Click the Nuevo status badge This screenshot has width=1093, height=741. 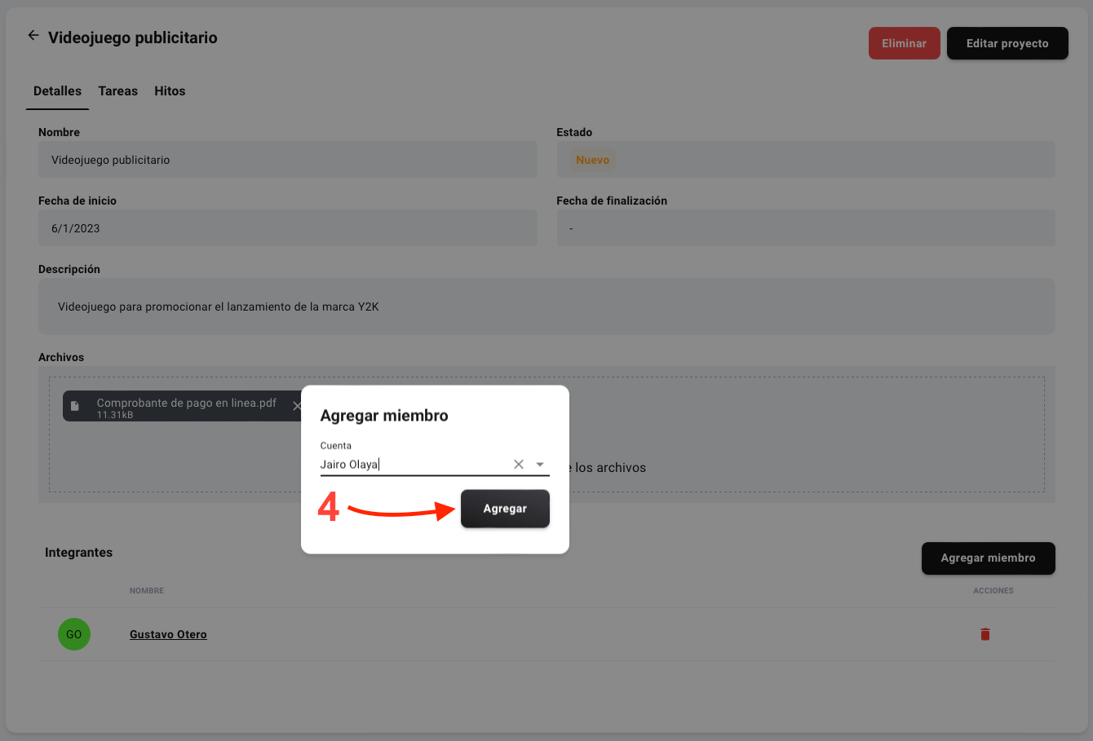coord(592,160)
